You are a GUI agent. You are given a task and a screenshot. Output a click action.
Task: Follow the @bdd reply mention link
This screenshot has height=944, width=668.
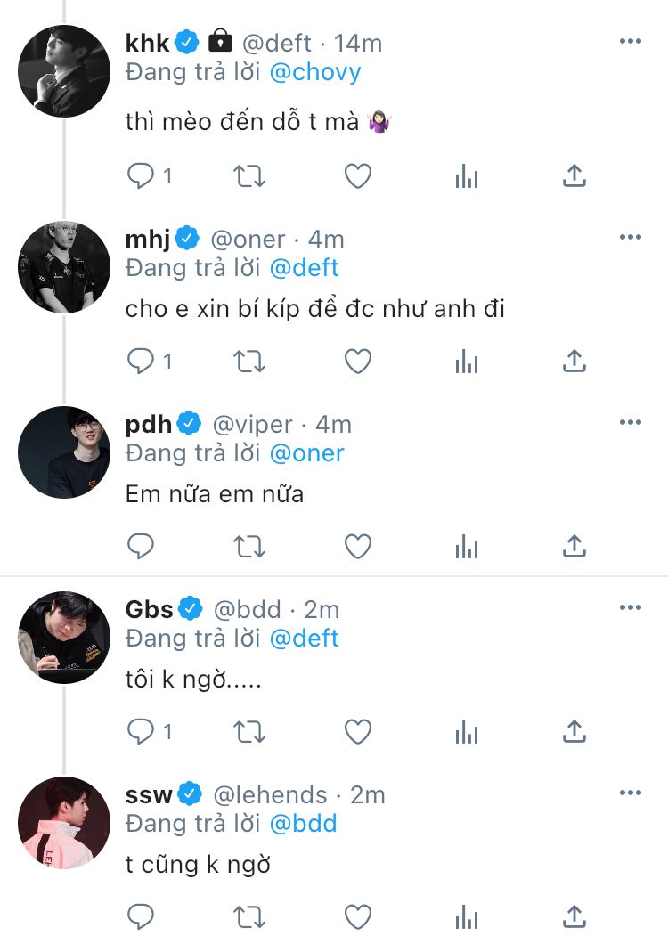point(303,823)
